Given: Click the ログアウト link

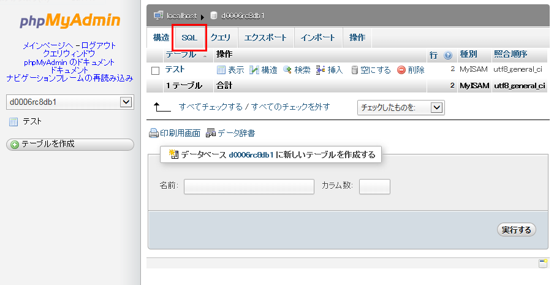Looking at the screenshot, I should coord(99,45).
